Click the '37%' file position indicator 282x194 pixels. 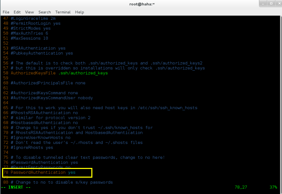point(273,187)
